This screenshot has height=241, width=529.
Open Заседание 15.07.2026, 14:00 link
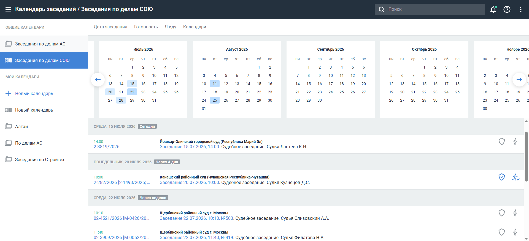click(190, 147)
